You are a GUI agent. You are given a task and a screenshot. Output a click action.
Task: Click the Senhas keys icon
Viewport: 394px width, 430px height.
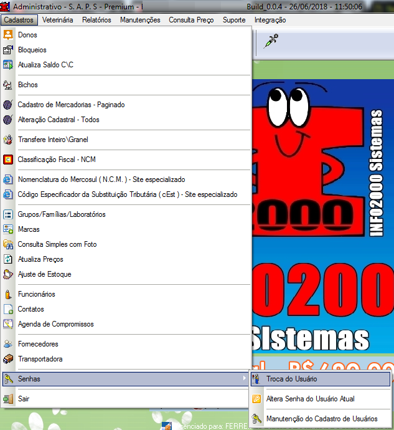click(8, 379)
